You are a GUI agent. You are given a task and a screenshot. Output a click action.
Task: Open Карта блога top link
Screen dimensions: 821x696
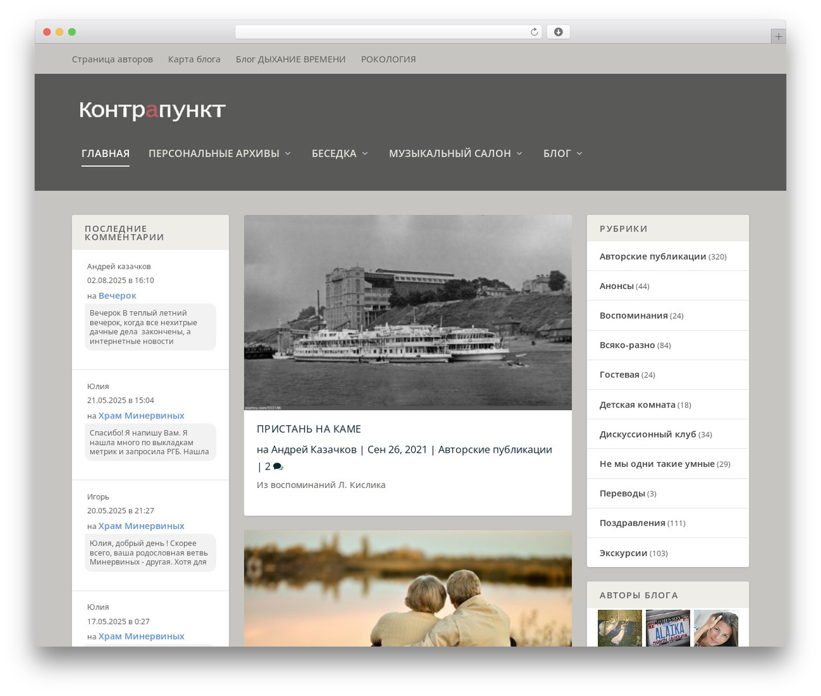tap(194, 59)
